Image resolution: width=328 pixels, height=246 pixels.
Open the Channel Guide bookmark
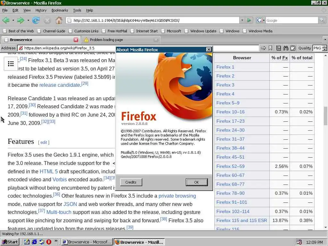51,31
